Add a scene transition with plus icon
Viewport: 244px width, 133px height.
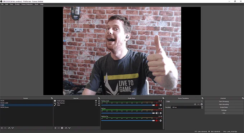[195, 104]
